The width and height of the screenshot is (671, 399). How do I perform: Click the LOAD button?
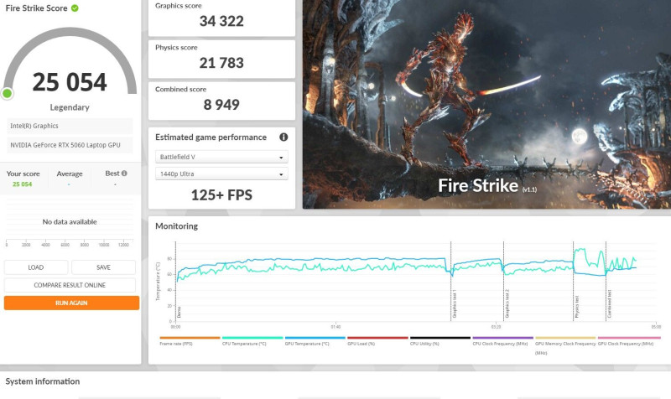[x=36, y=267]
